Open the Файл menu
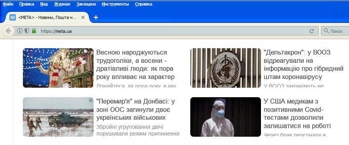The height and width of the screenshot is (145, 349). (x=8, y=4)
